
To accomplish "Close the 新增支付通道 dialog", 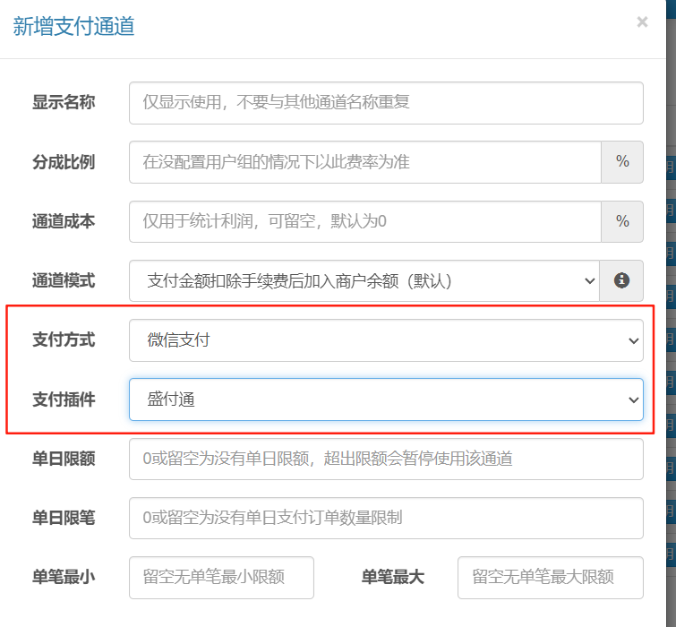I will (642, 22).
